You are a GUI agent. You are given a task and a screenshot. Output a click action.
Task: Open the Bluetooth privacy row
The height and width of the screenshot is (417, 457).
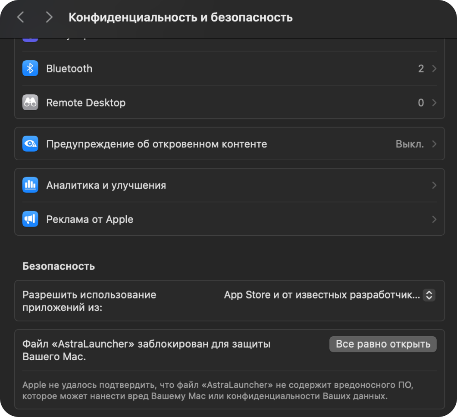click(230, 68)
